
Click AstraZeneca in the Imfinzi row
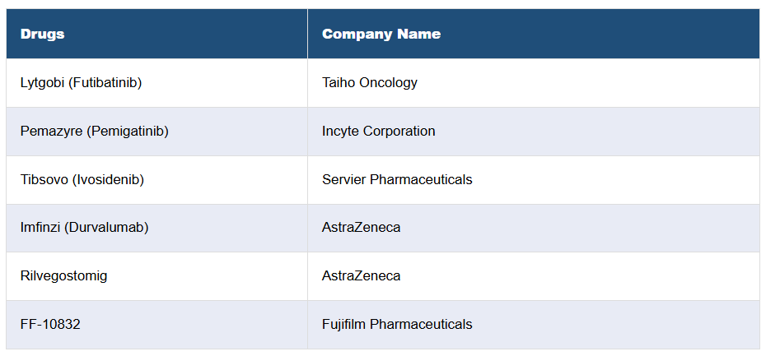click(362, 227)
